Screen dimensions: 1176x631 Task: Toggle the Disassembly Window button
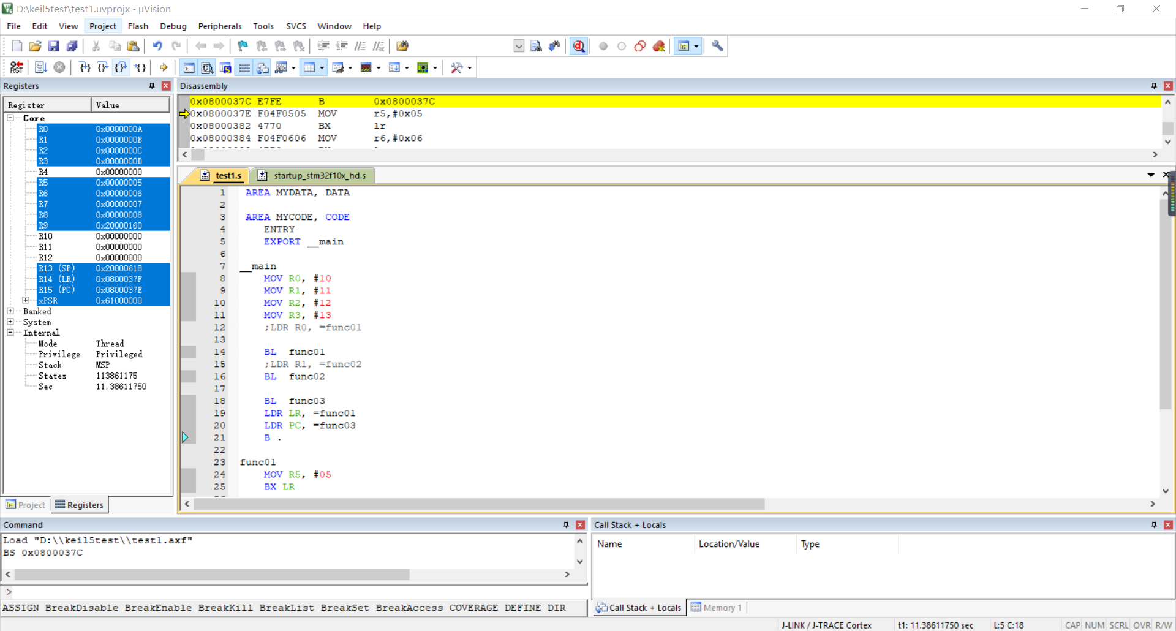(208, 67)
